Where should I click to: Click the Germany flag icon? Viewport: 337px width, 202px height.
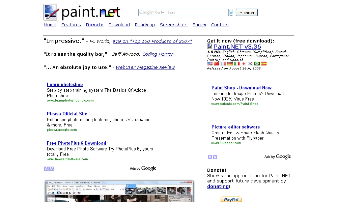pyautogui.click(x=230, y=64)
